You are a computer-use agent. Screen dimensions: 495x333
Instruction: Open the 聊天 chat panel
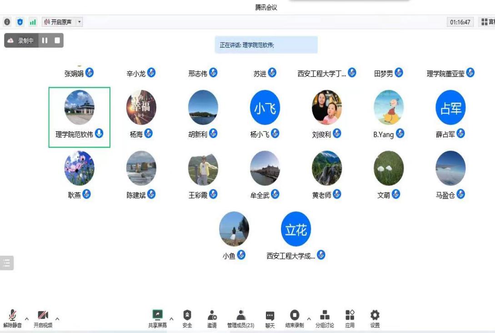click(x=270, y=318)
